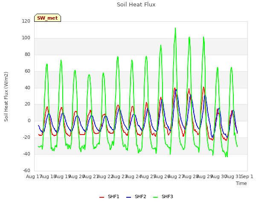Click the 0 y-axis tick label
This screenshot has height=205, width=273.
click(29, 120)
